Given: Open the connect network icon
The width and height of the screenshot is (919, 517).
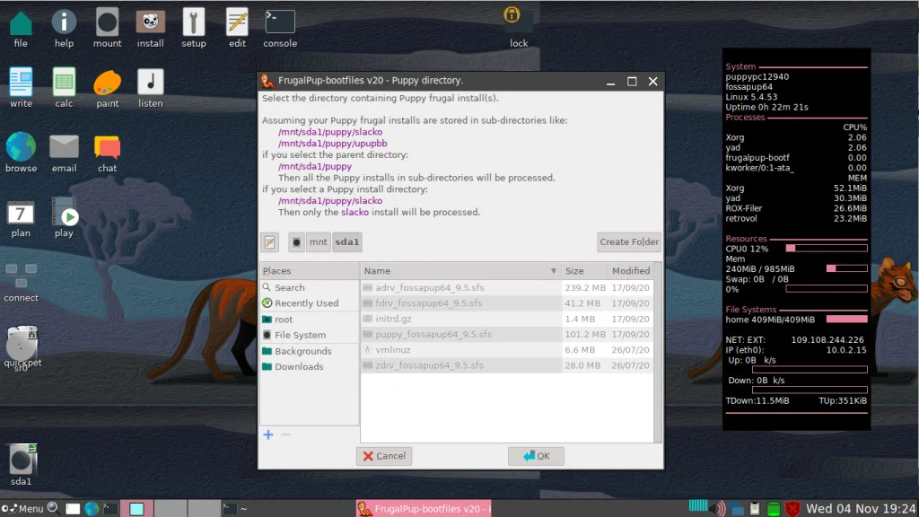Looking at the screenshot, I should pos(22,283).
